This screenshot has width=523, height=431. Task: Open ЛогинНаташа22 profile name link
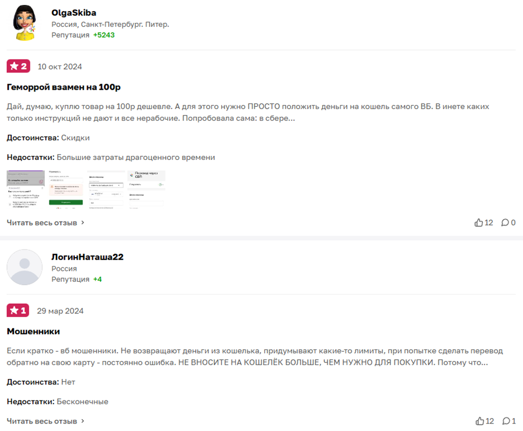click(88, 257)
